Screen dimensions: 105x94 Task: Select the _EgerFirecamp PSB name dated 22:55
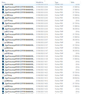pyautogui.click(x=19, y=12)
